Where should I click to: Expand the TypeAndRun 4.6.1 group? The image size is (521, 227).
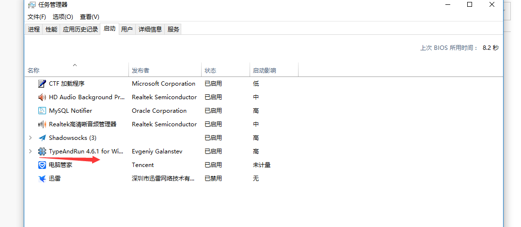coord(30,151)
